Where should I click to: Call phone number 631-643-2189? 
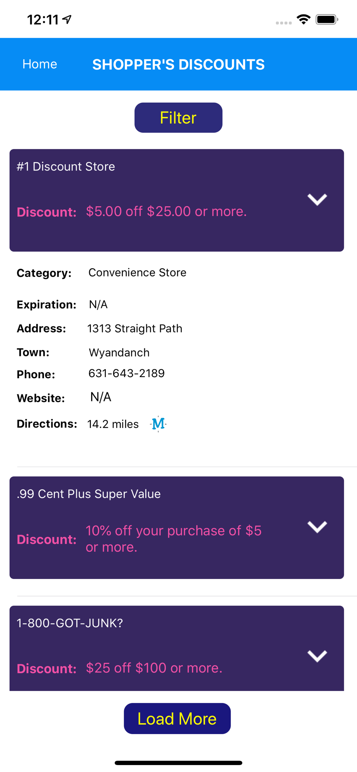point(126,373)
